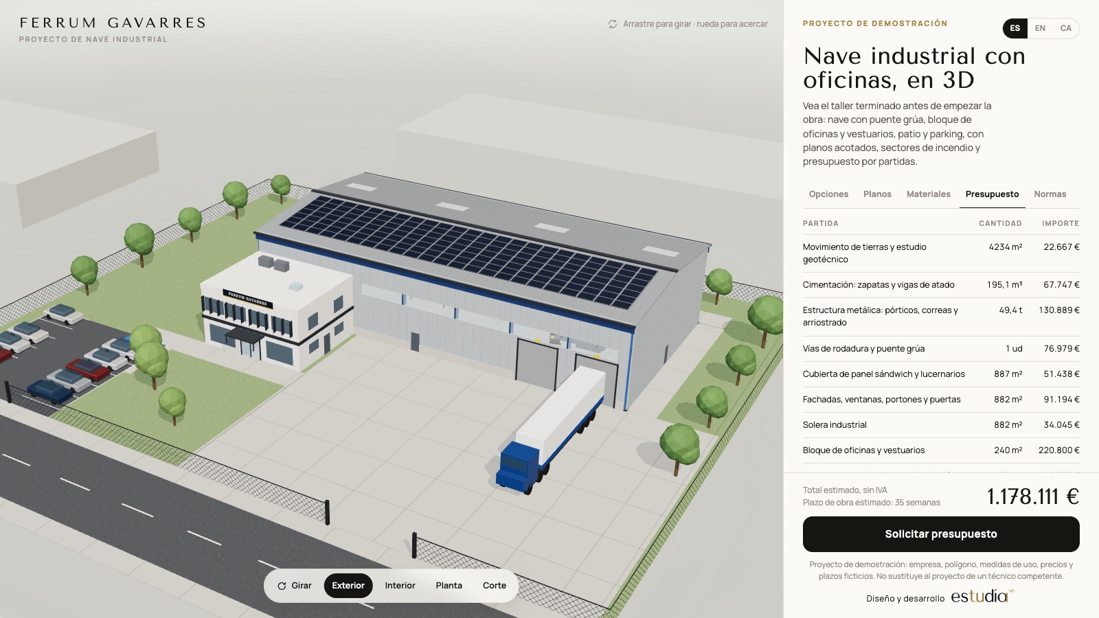1099x618 pixels.
Task: Click the 49,4 t quantity value
Action: click(x=1010, y=310)
